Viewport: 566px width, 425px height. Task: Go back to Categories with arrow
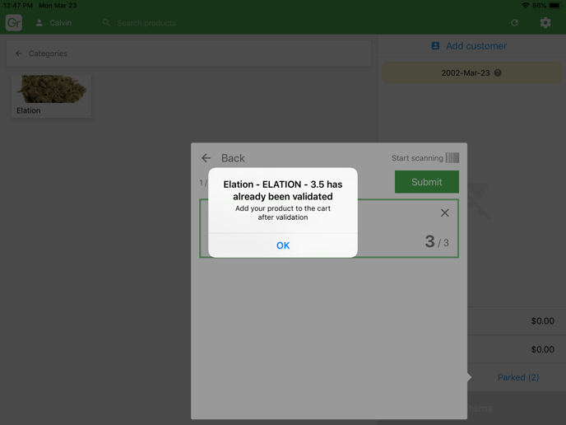[x=19, y=54]
